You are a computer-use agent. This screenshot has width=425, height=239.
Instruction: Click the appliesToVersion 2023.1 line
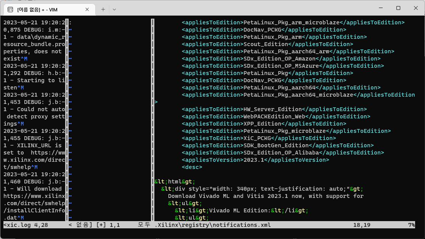tap(255, 160)
